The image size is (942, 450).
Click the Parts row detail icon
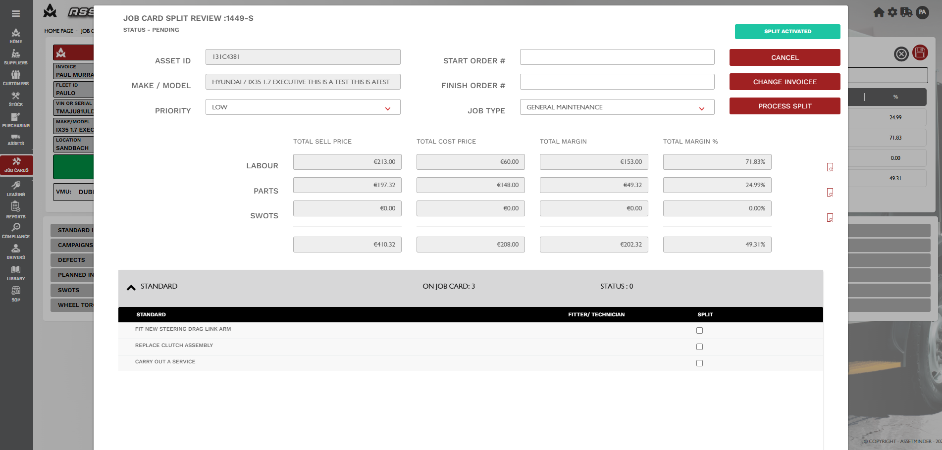pyautogui.click(x=830, y=192)
